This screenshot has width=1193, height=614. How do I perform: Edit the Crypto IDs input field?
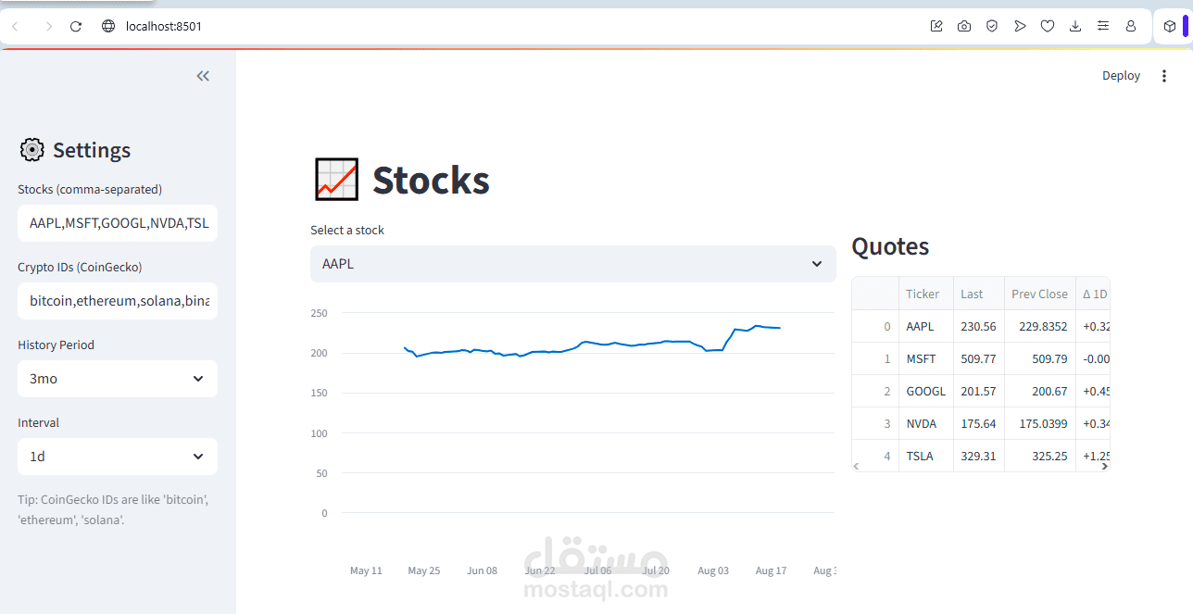(x=118, y=301)
